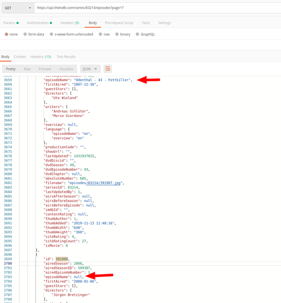
Task: Open Pre-request Script tab
Action: click(119, 23)
